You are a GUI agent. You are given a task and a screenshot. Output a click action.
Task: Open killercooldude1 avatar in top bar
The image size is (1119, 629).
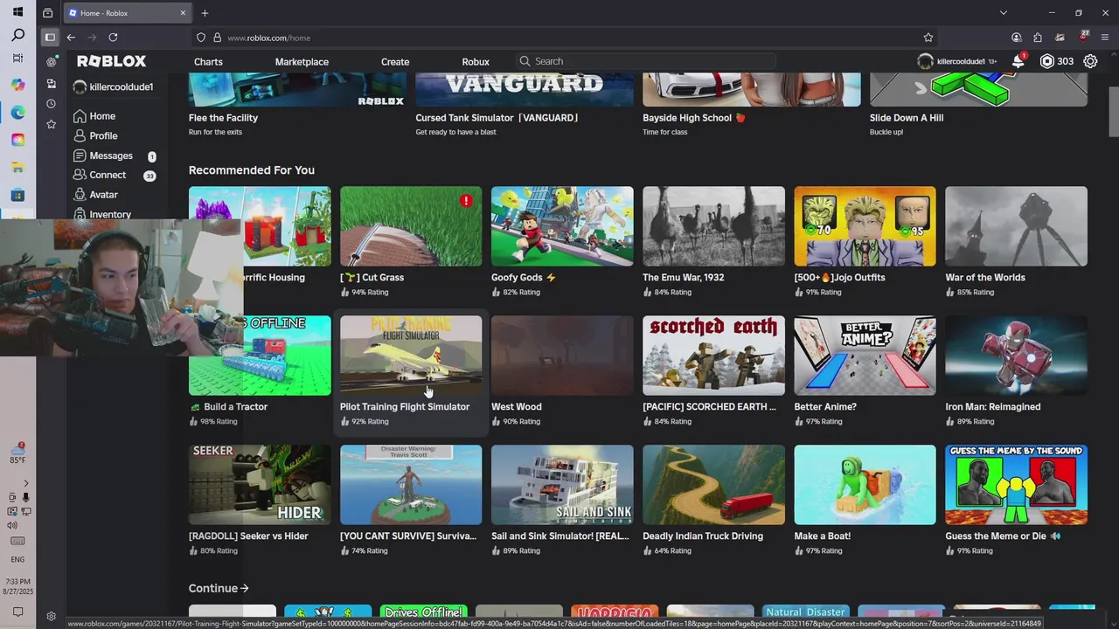click(x=925, y=61)
